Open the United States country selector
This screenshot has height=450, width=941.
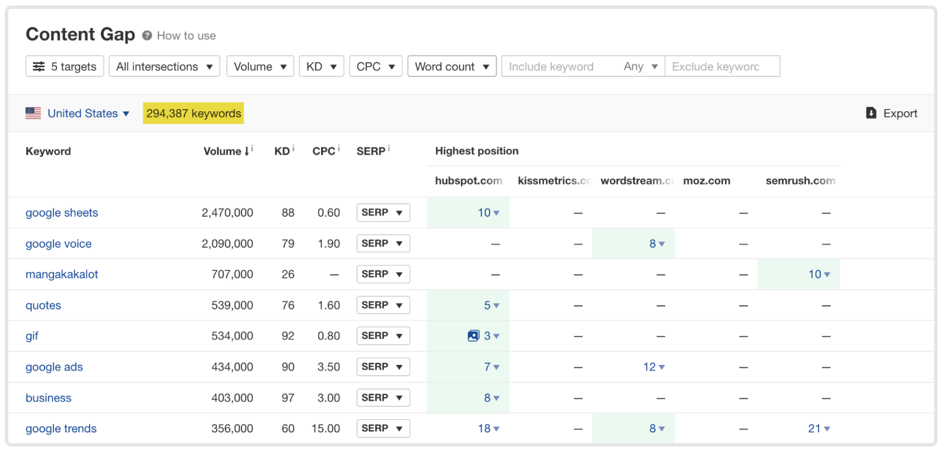pos(88,113)
